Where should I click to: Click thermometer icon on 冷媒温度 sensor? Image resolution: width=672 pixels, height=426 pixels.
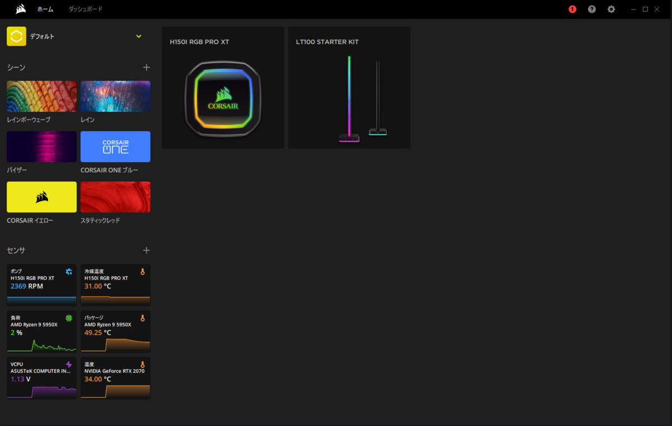[142, 272]
